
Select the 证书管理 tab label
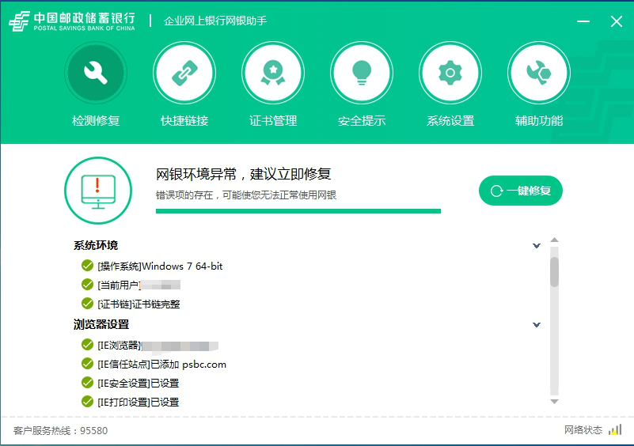pos(273,120)
